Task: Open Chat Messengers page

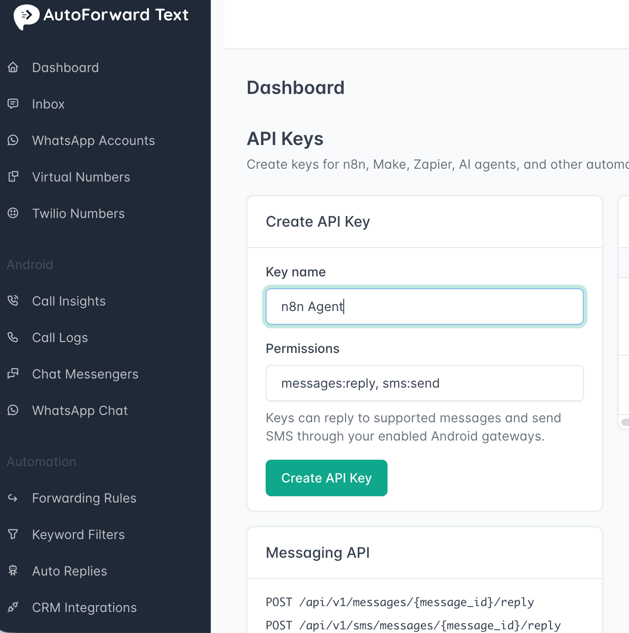Action: click(x=85, y=374)
